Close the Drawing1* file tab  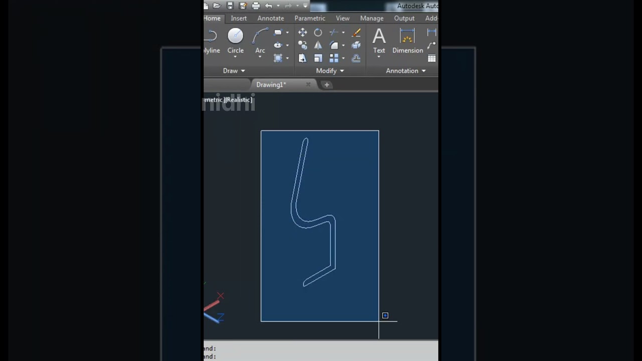pyautogui.click(x=308, y=85)
